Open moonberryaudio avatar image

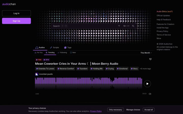[37, 74]
